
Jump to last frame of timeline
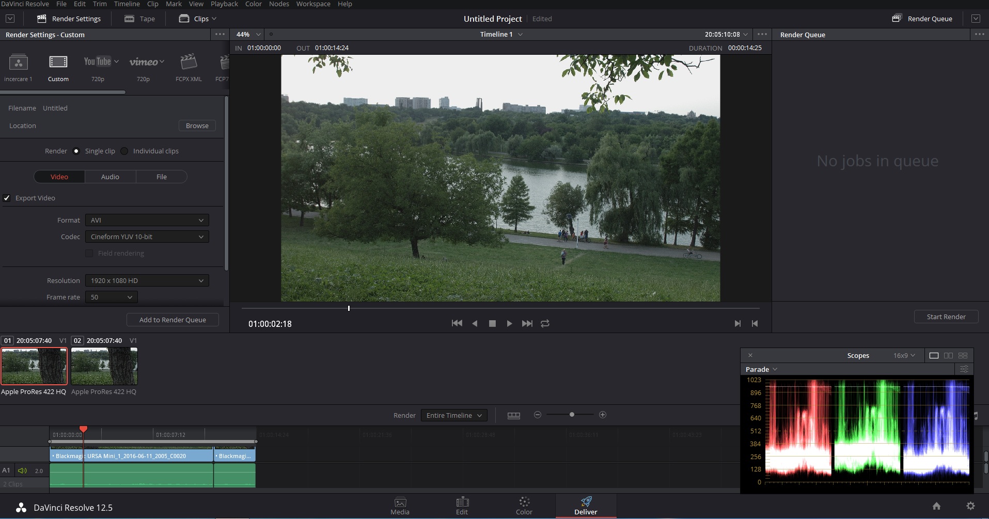coord(527,323)
